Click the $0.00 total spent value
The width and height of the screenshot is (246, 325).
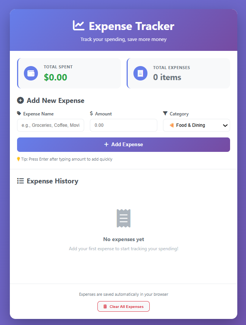tap(55, 77)
